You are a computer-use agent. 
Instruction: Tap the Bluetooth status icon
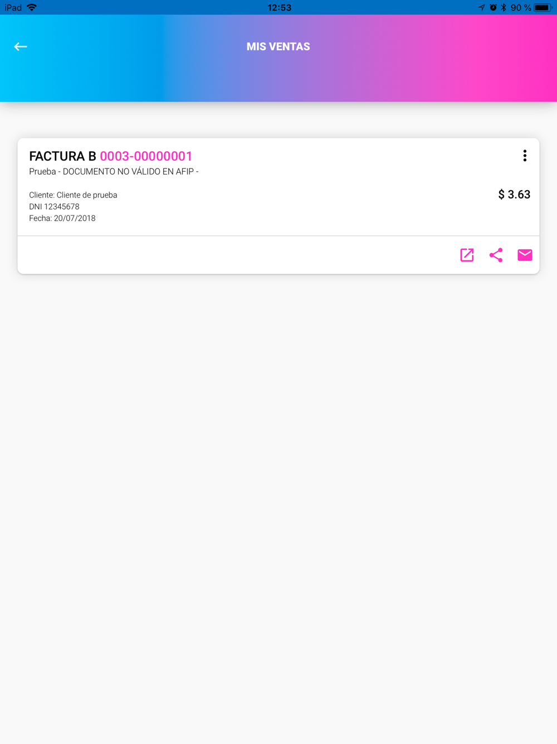tap(504, 8)
